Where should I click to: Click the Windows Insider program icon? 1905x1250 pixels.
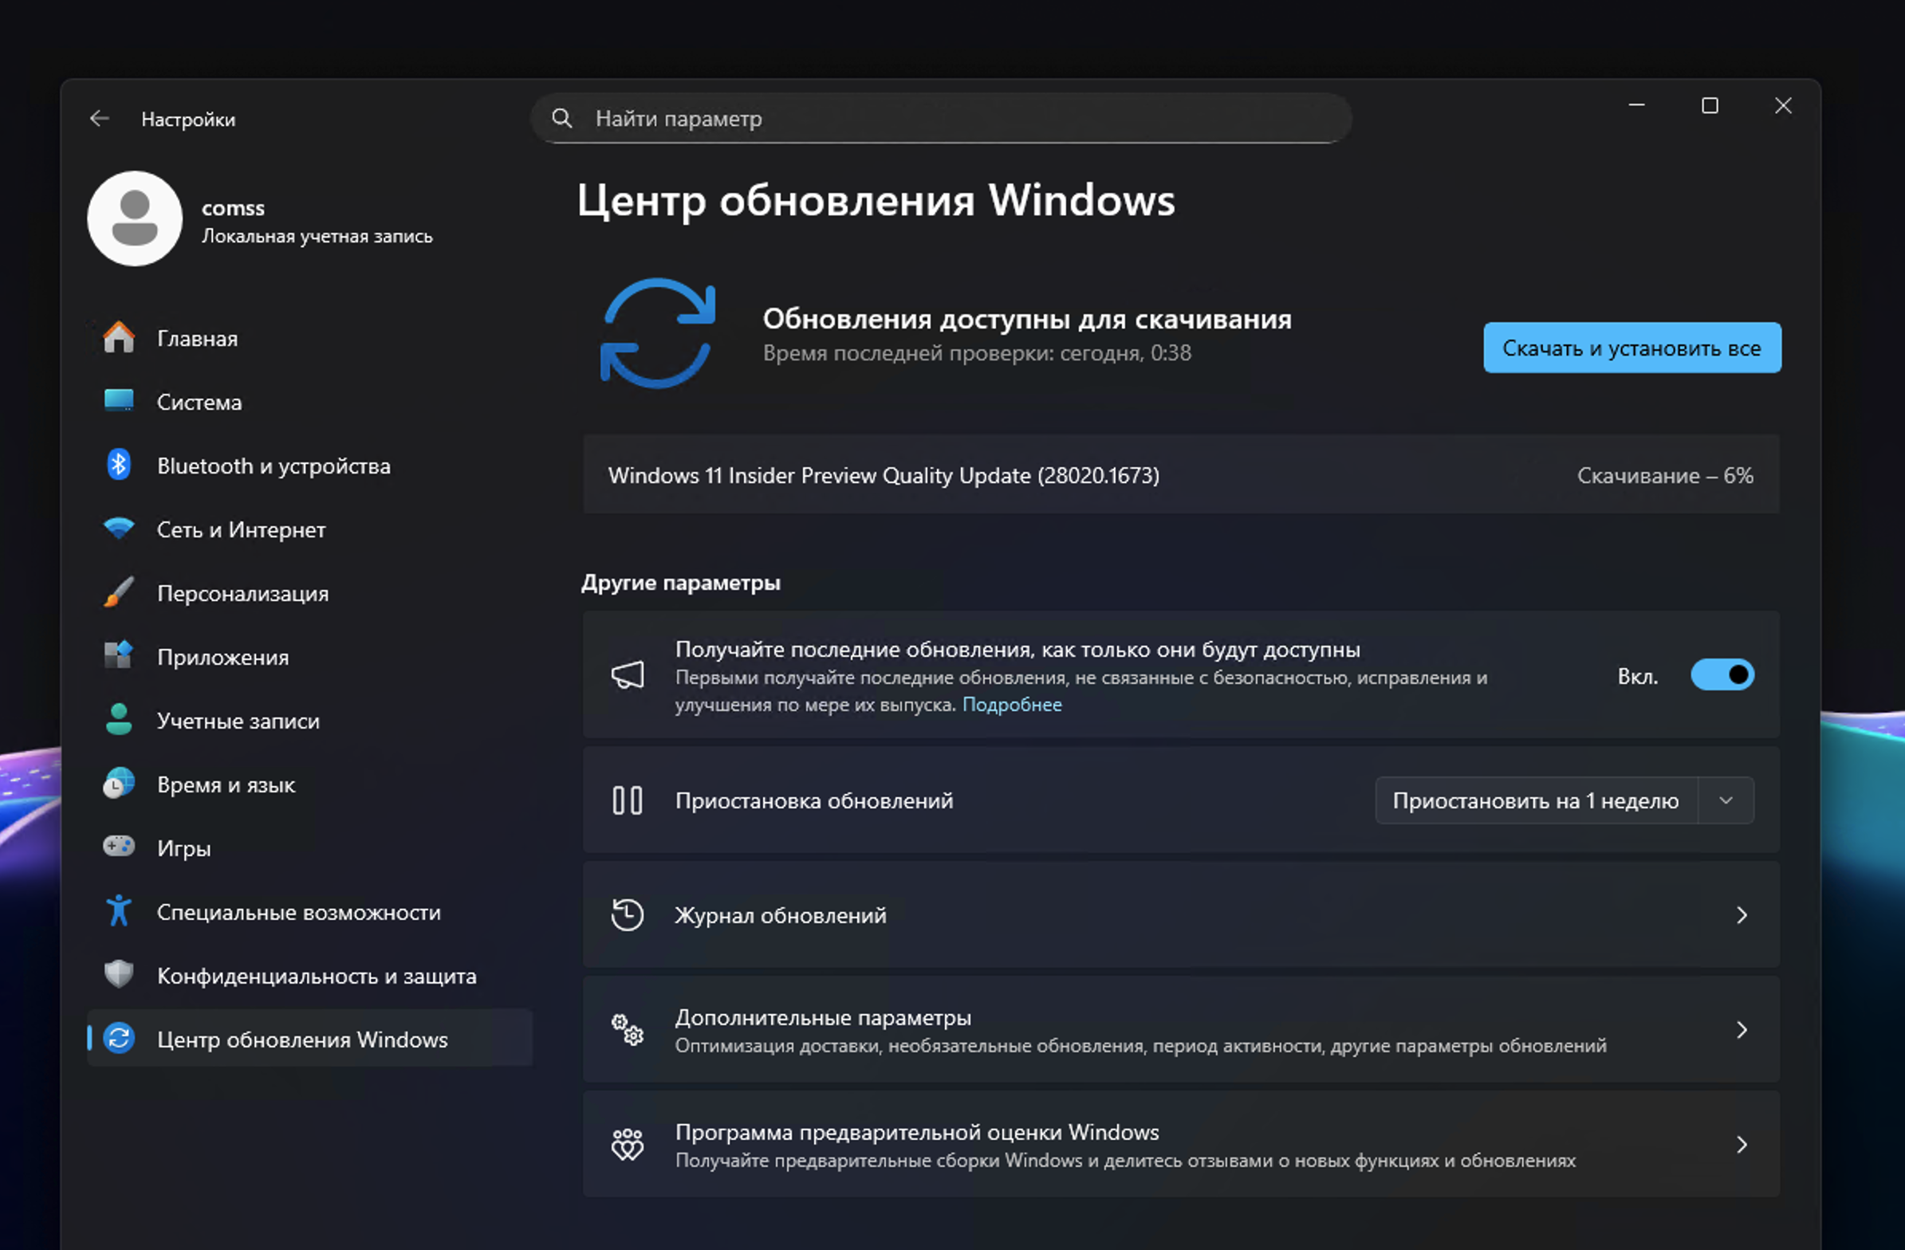point(628,1144)
